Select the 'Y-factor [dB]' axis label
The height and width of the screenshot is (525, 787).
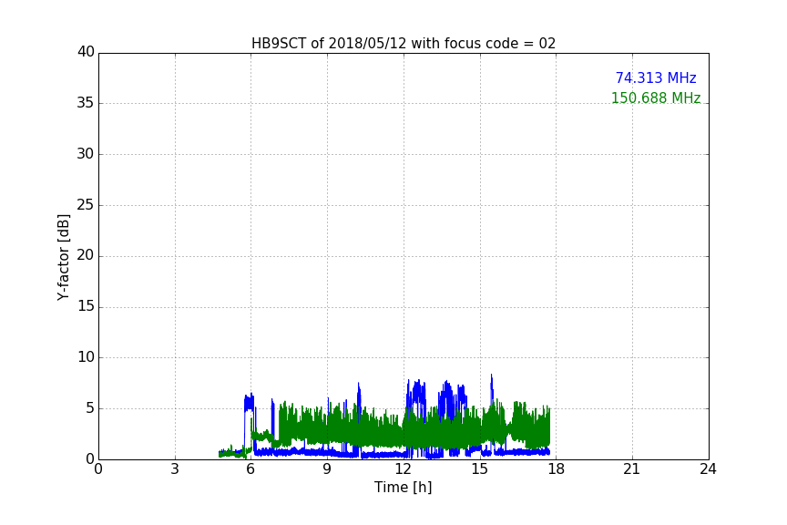(x=63, y=257)
